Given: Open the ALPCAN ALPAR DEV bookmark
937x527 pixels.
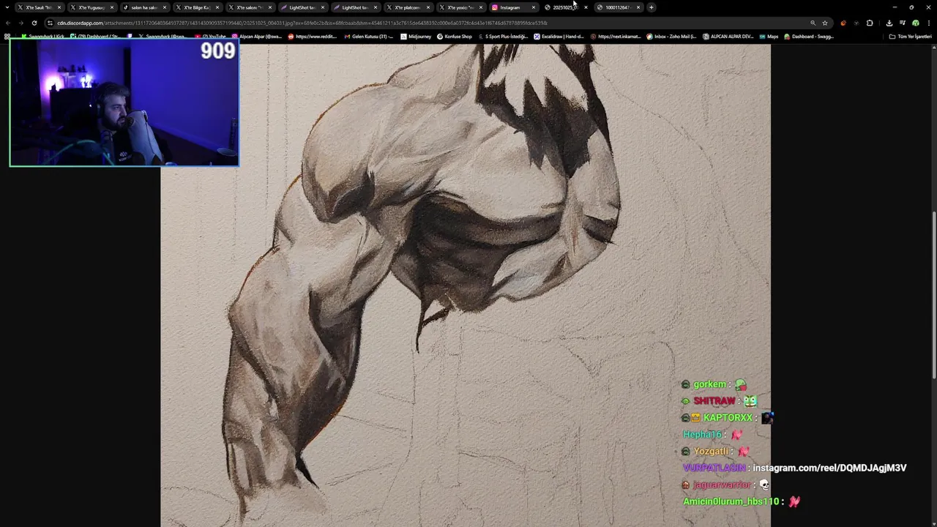Looking at the screenshot, I should coord(728,37).
